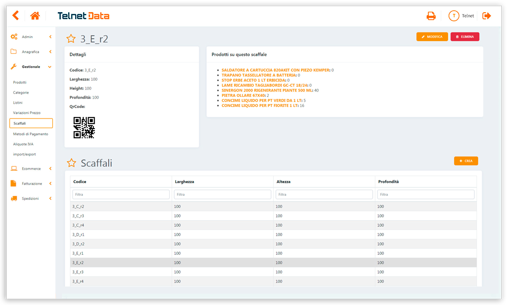
Task: Click the Telnet username text
Action: tap(468, 16)
